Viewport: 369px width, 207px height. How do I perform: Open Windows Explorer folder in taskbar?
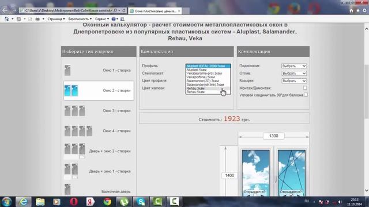coord(40,202)
